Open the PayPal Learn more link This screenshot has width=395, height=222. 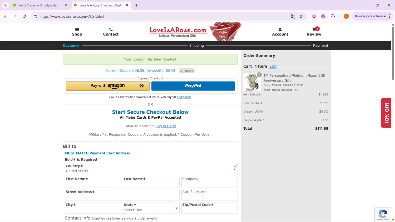pyautogui.click(x=184, y=97)
